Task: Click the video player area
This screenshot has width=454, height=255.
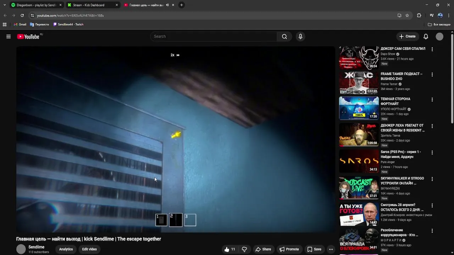Action: (x=176, y=139)
